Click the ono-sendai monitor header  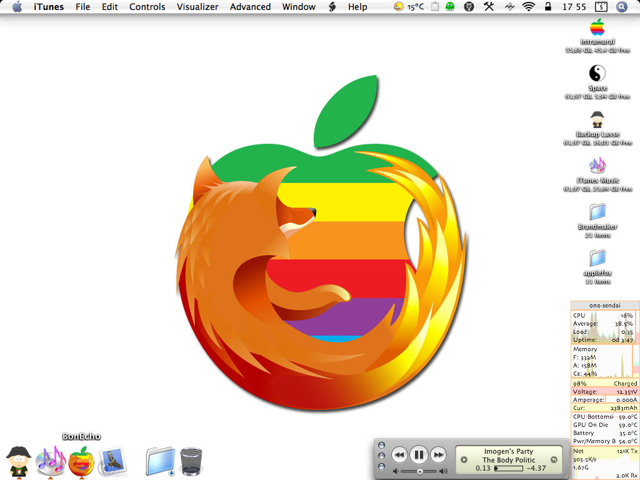click(x=605, y=305)
